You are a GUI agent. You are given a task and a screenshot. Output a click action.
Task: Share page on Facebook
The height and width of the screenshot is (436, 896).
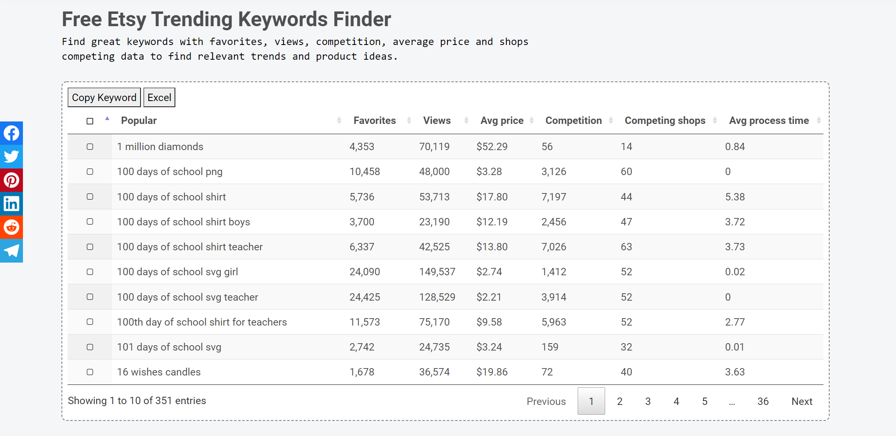pos(11,133)
